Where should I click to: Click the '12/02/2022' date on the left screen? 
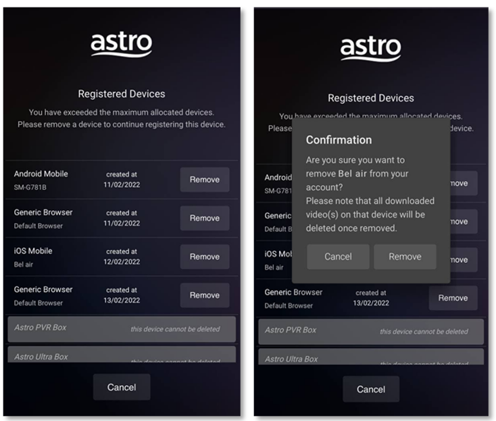click(x=122, y=262)
